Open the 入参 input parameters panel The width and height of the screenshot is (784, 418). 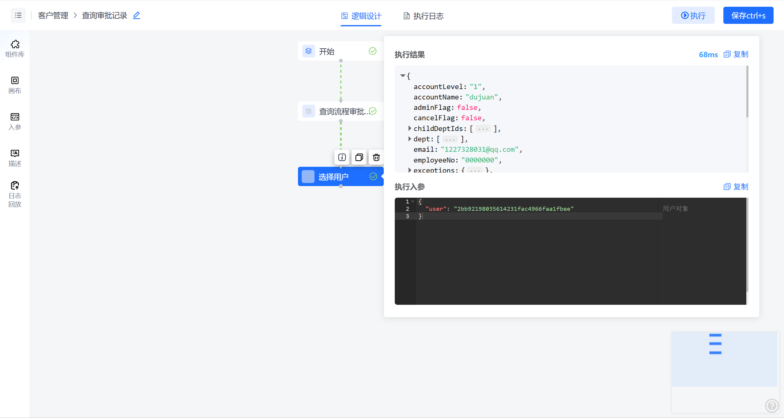coord(15,121)
